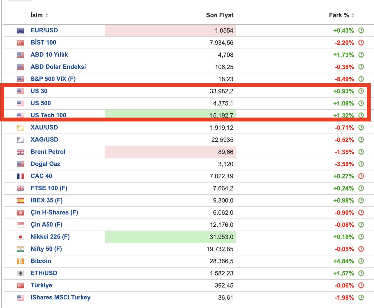The height and width of the screenshot is (308, 374).
Task: Click the clock icon in ABD 10 Yıllık row
Action: click(x=361, y=55)
